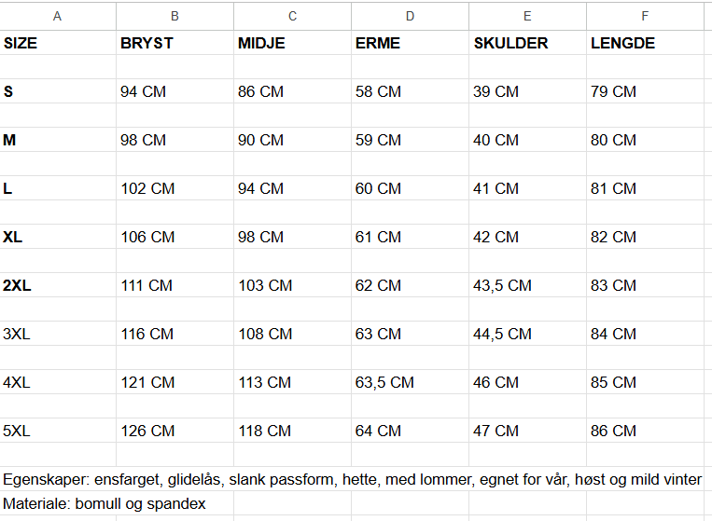
Task: Click the 2XL size cell
Action: [18, 285]
